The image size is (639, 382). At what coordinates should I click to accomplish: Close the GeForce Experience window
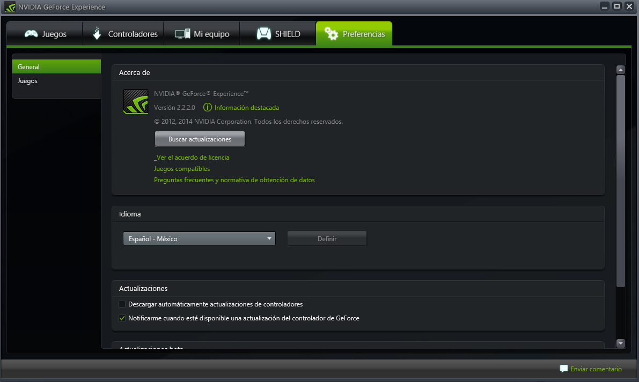629,6
